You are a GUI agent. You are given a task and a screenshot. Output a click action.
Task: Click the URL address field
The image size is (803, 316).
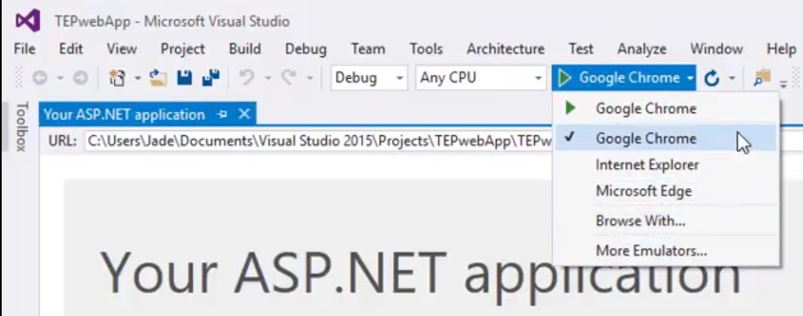click(318, 141)
